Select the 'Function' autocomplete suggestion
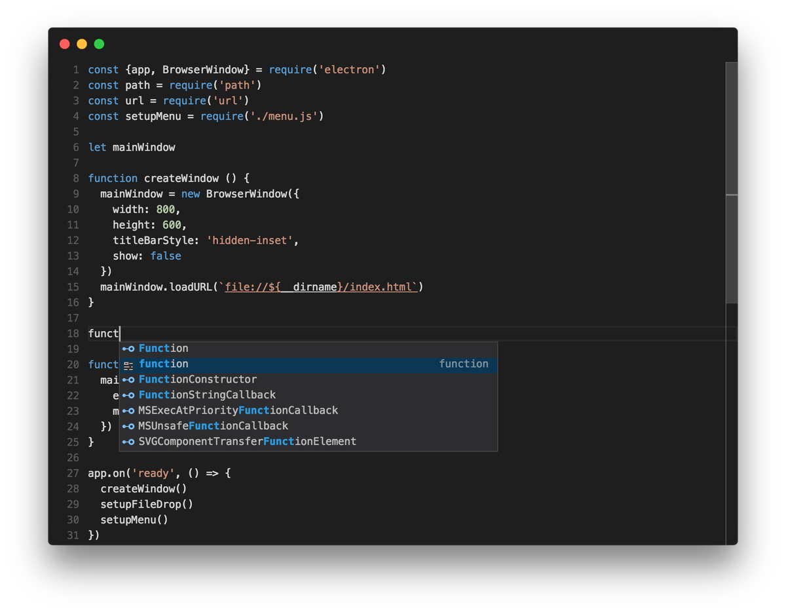The width and height of the screenshot is (786, 614). point(309,349)
